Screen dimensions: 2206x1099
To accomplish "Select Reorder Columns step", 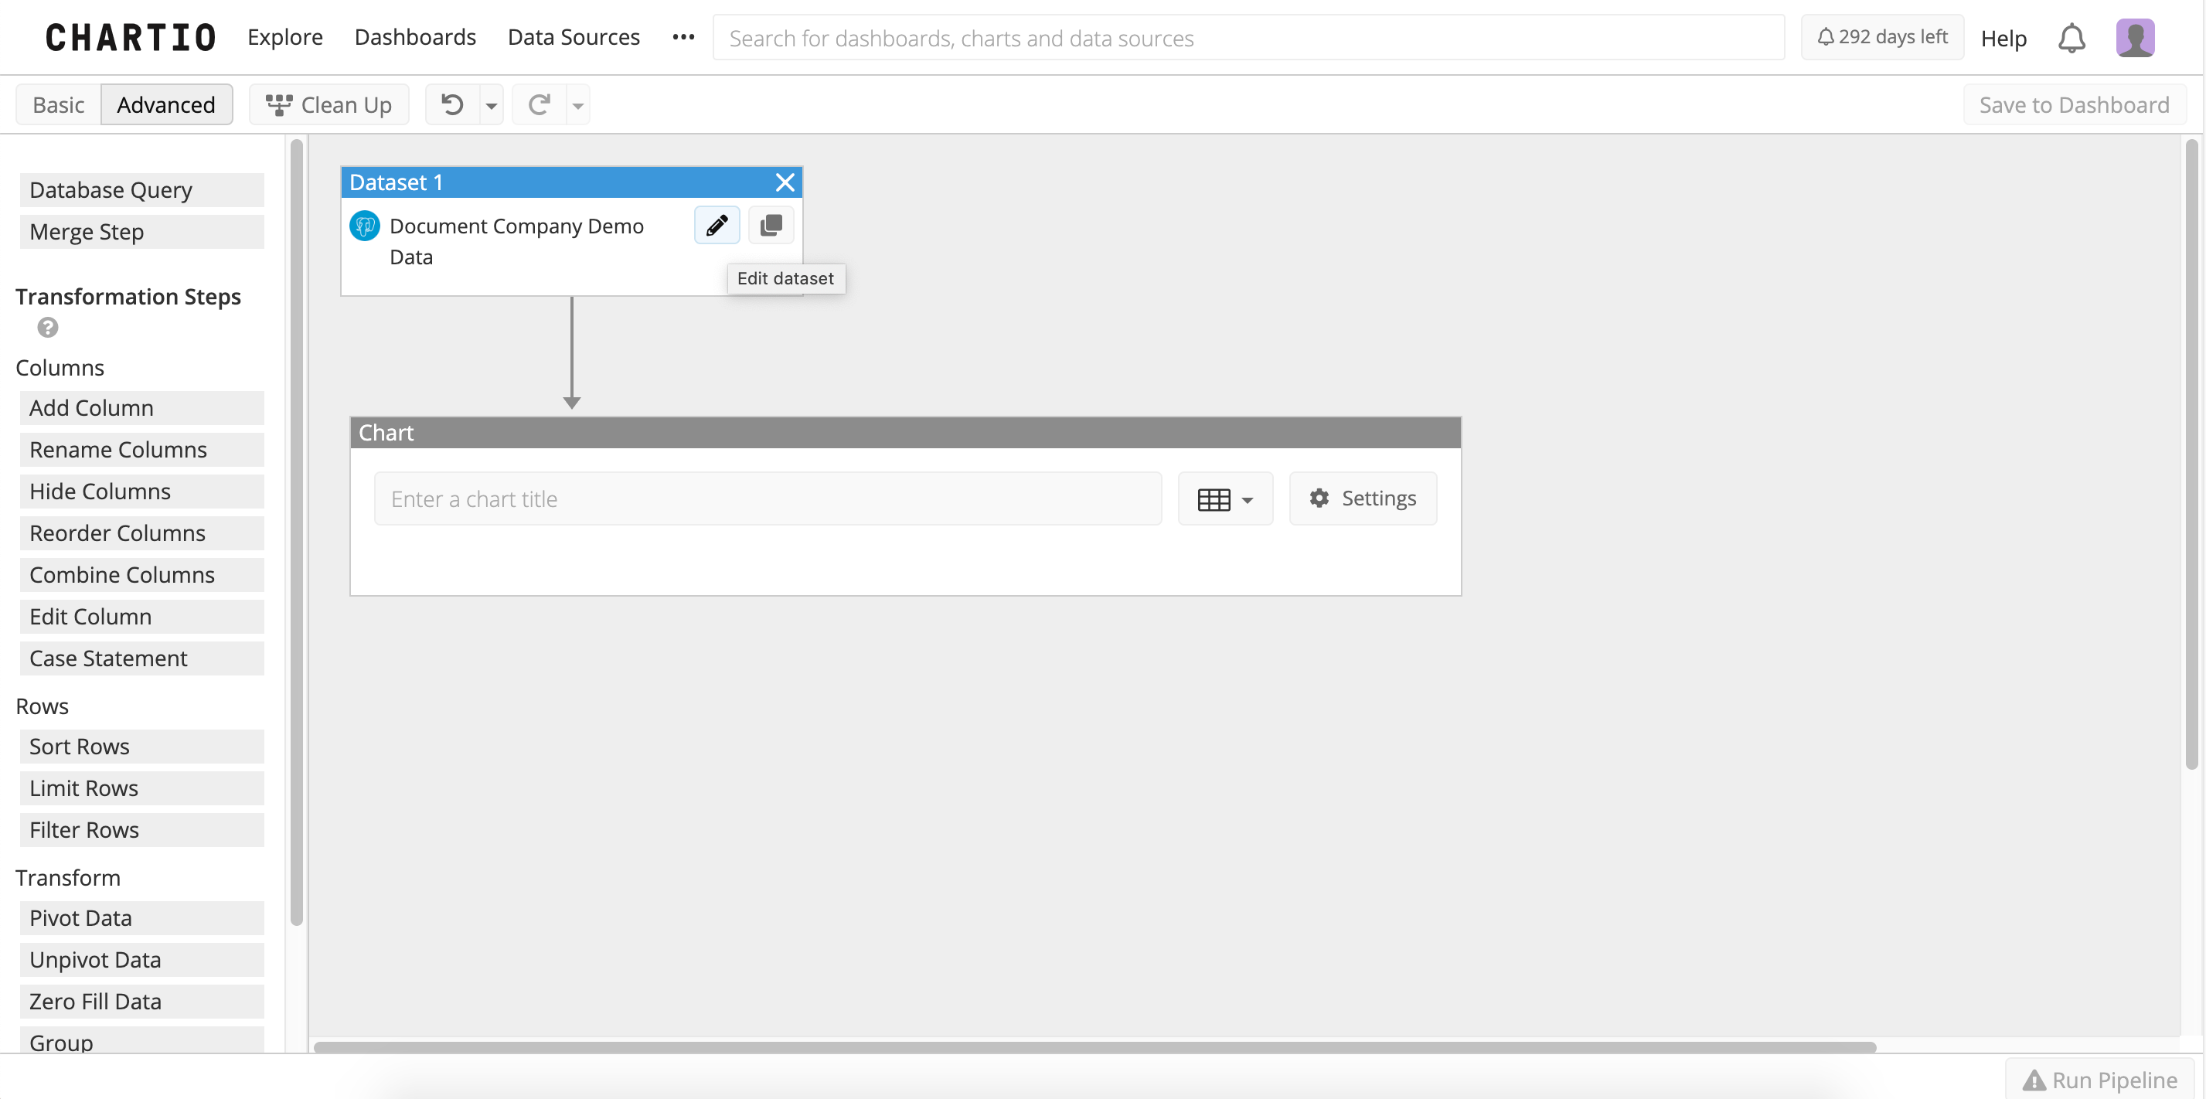I will 142,532.
